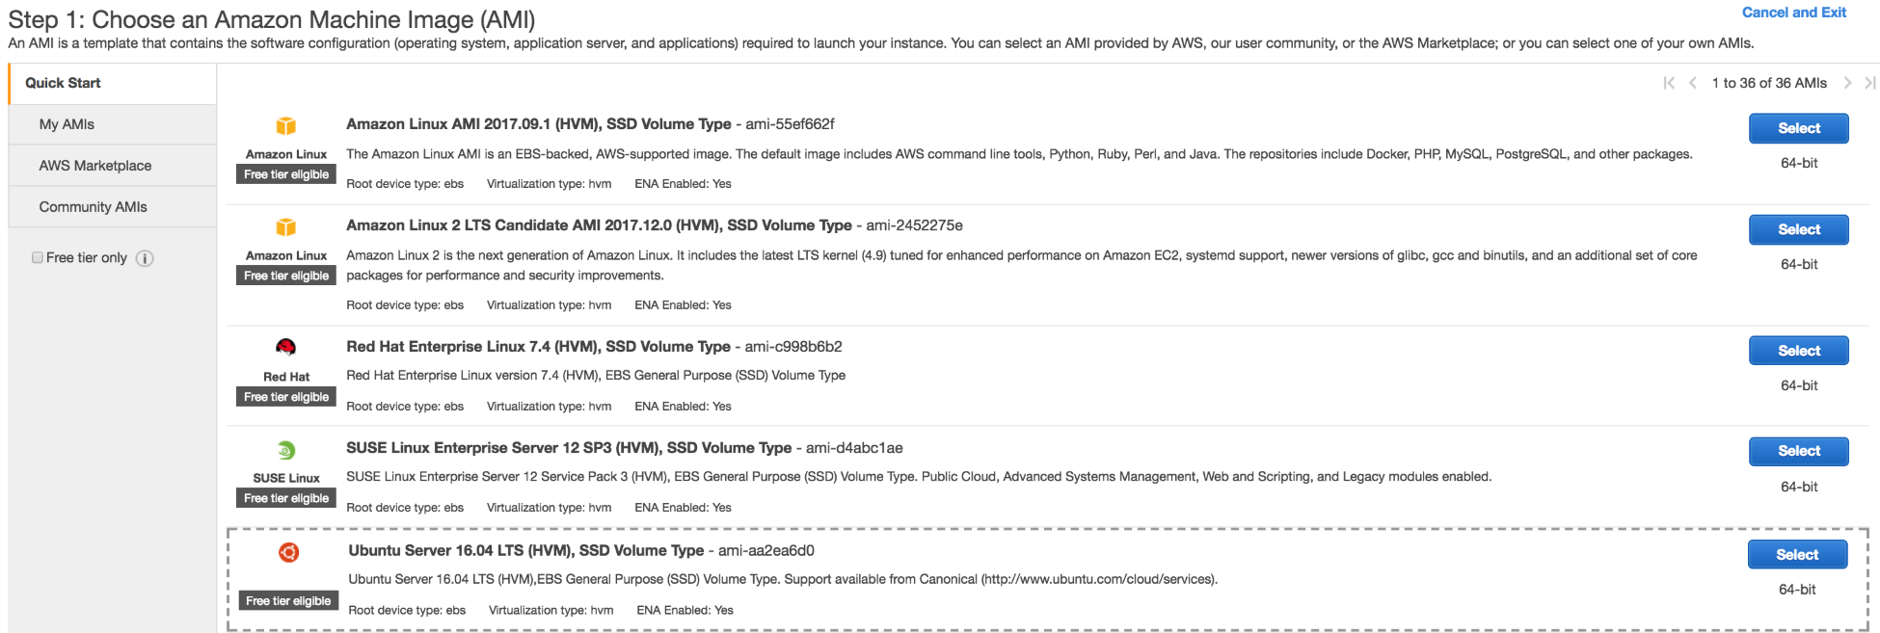Viewport: 1880px width, 633px height.
Task: Open the Quick Start tab
Action: pyautogui.click(x=63, y=83)
